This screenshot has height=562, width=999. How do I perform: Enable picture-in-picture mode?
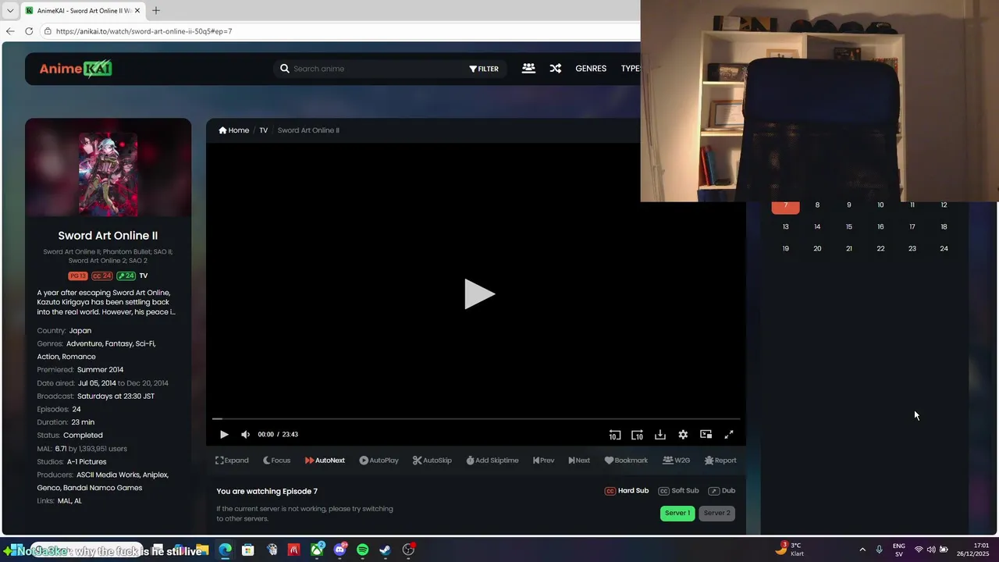click(706, 435)
